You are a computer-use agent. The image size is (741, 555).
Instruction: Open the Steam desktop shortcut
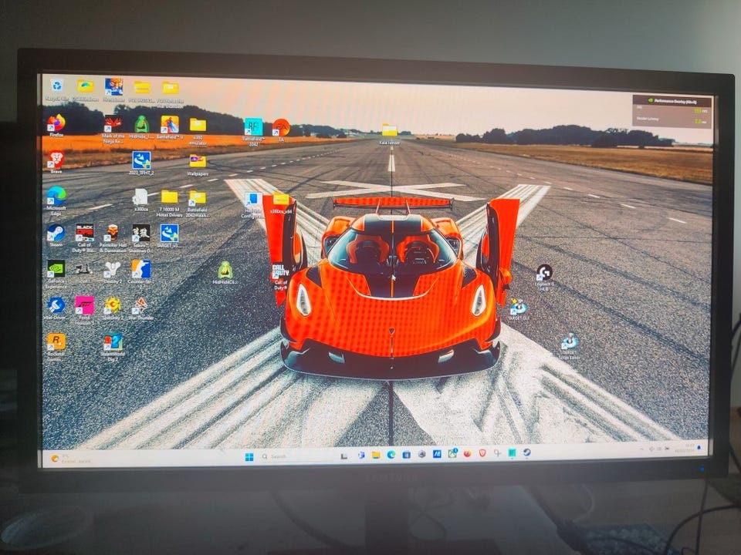(x=56, y=234)
